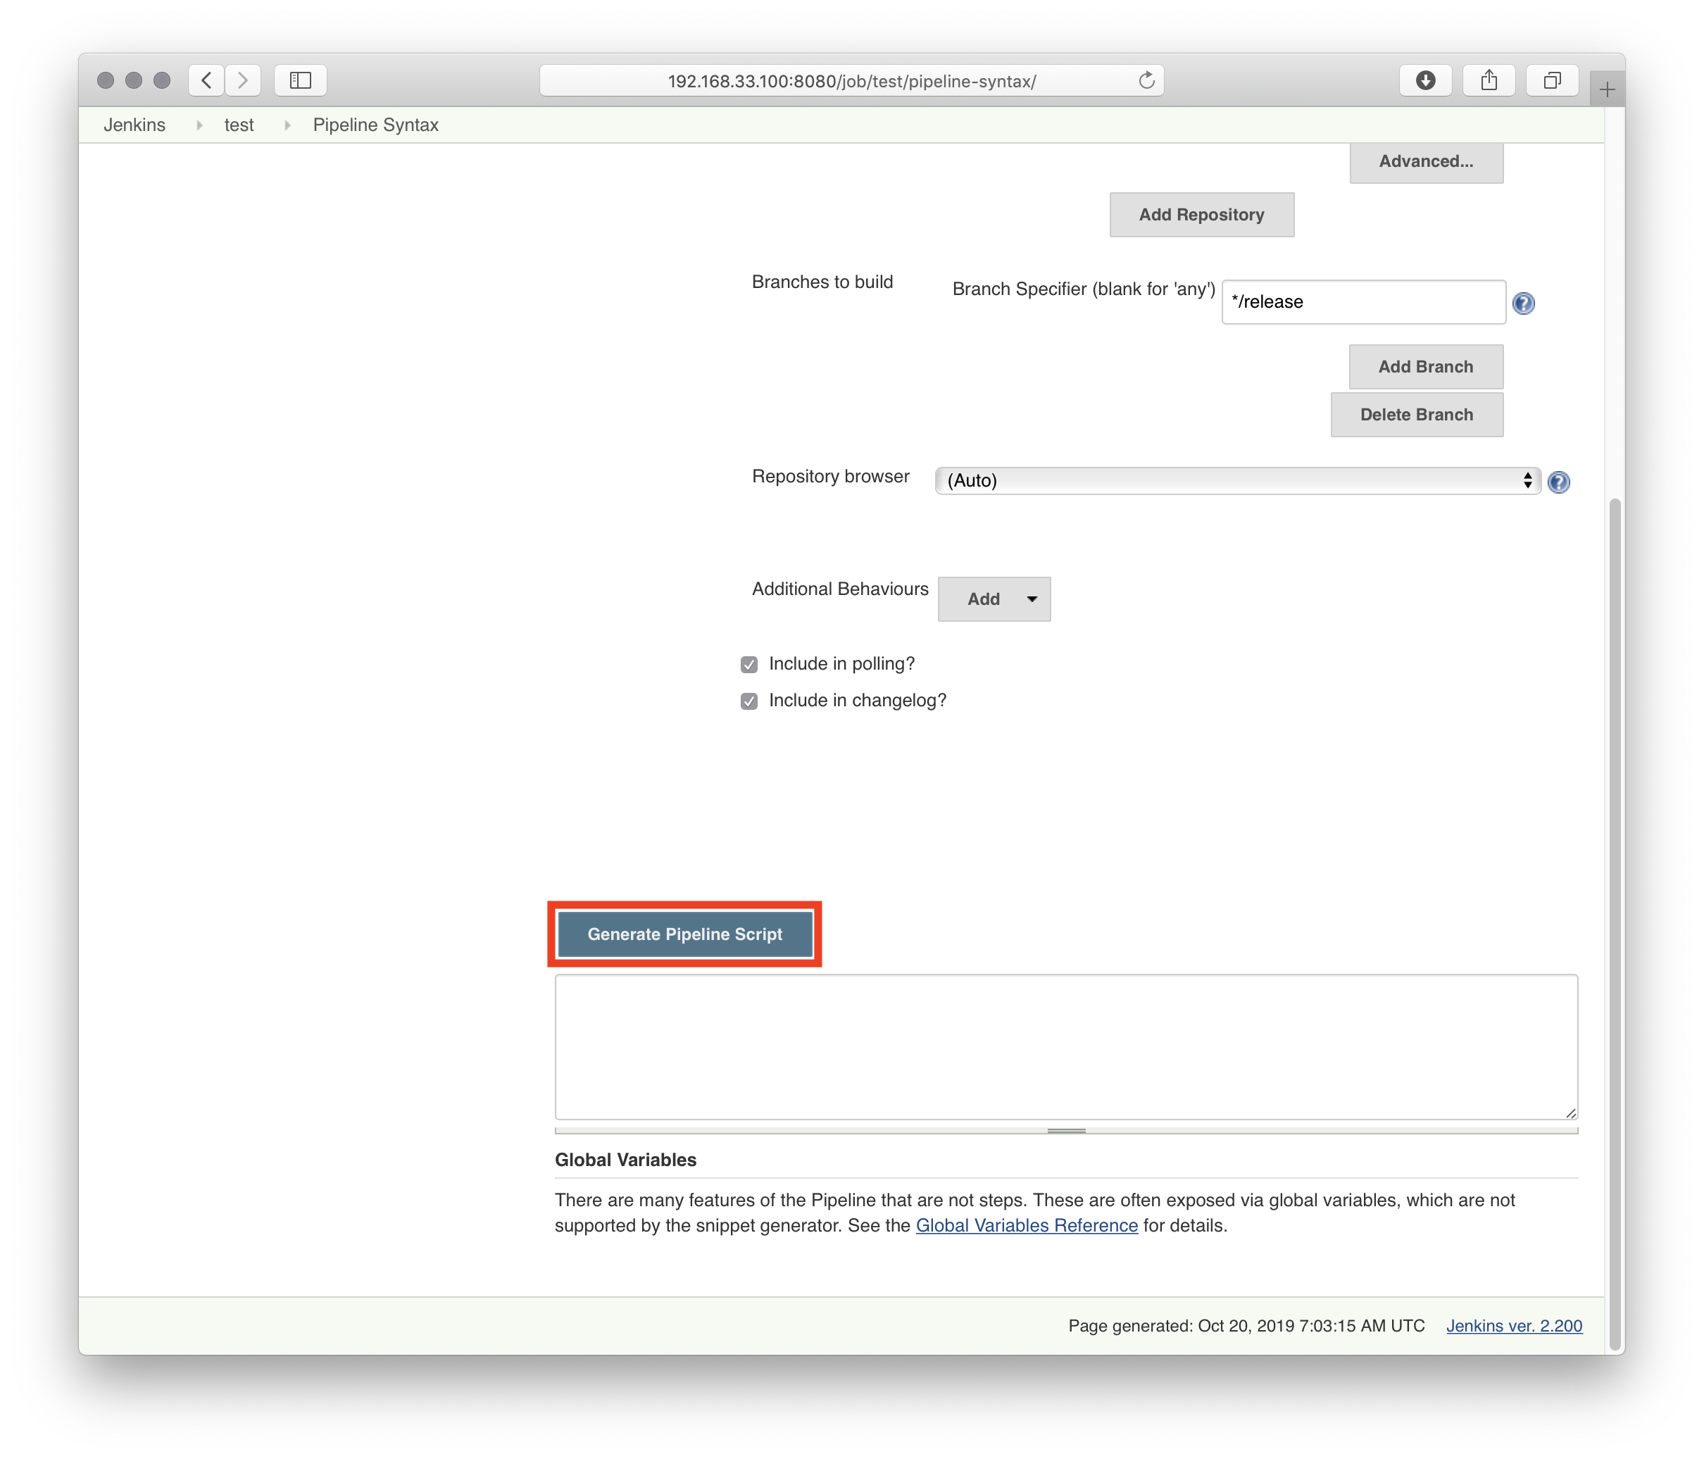Screen dimensions: 1704x1459
Task: Open help for Branch Specifier
Action: tap(1523, 303)
